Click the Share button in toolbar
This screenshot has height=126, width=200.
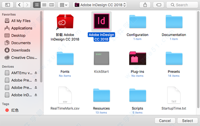click(145, 5)
